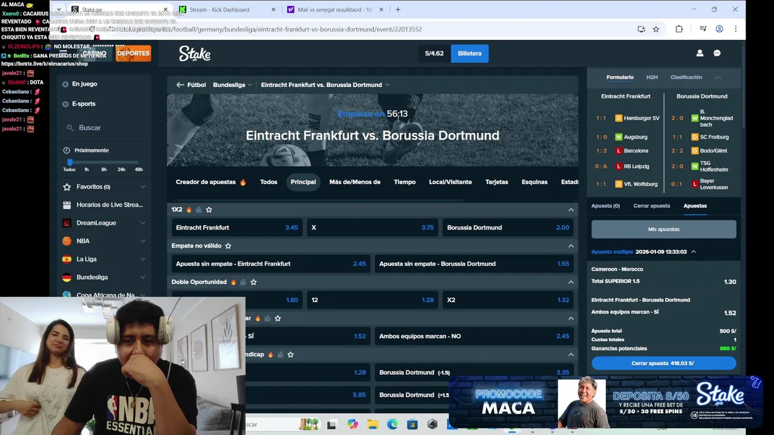Click the DEPORTES button
Viewport: 774px width, 435px height.
pos(133,53)
